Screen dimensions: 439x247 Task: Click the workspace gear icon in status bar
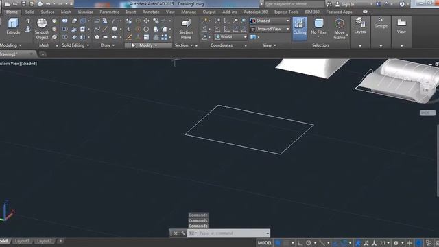(396, 243)
